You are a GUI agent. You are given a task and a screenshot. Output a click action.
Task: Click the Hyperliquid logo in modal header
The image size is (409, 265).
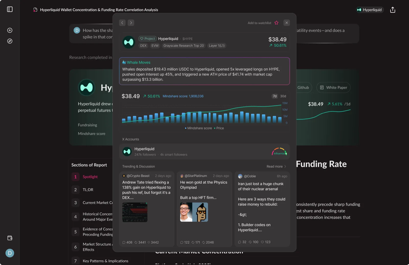pyautogui.click(x=129, y=42)
